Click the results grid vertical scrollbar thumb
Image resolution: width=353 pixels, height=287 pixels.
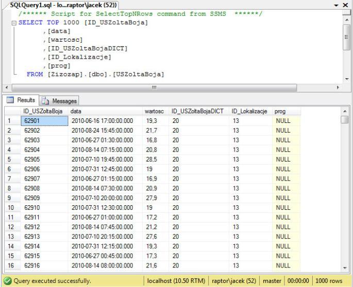(x=345, y=119)
